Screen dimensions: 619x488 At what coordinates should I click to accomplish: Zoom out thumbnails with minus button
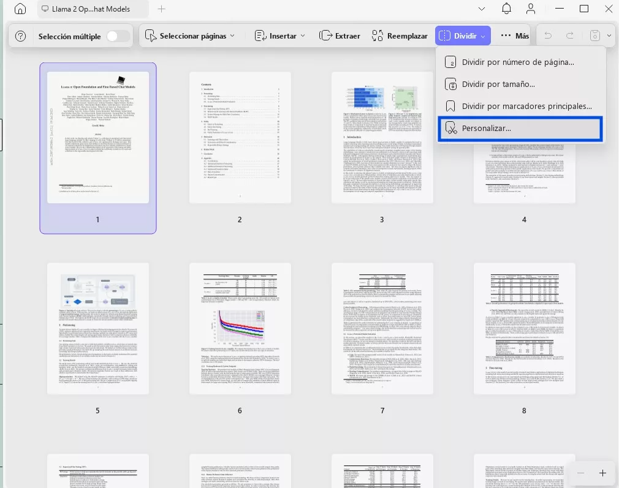(x=581, y=473)
